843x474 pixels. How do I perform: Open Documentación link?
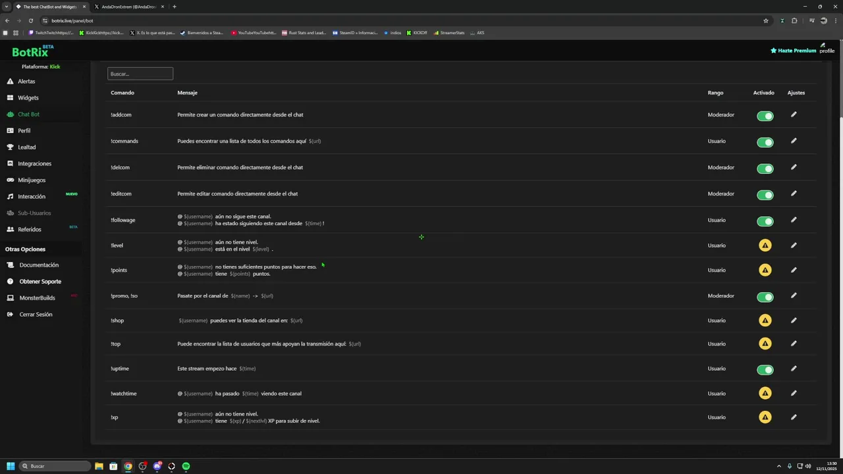point(39,265)
